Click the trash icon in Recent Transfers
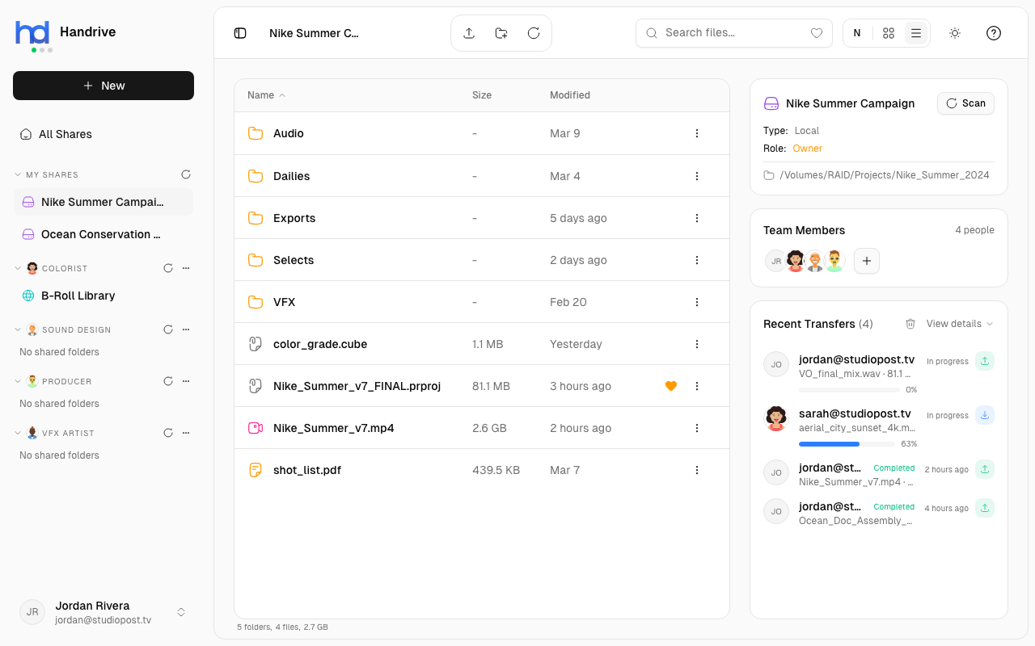Image resolution: width=1035 pixels, height=646 pixels. pos(910,324)
